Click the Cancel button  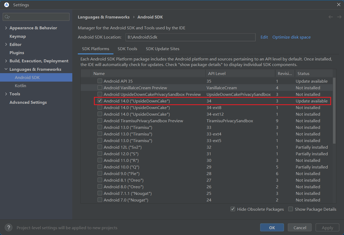pos(300,228)
